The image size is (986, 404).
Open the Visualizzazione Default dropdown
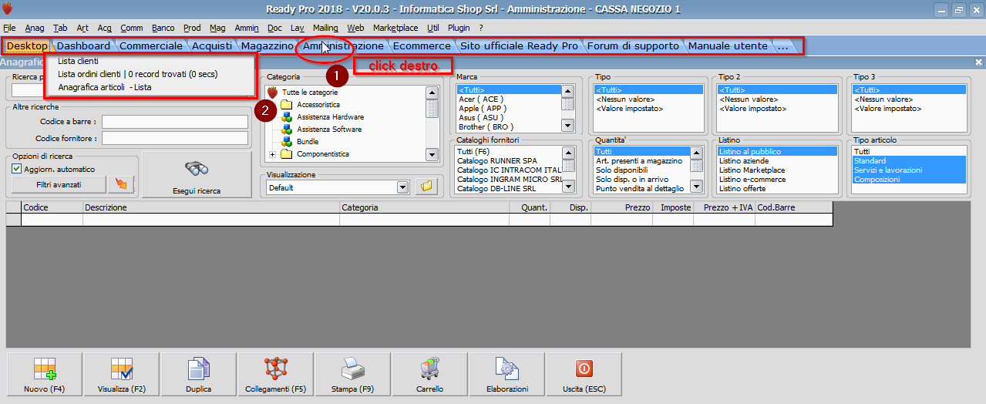tap(402, 187)
